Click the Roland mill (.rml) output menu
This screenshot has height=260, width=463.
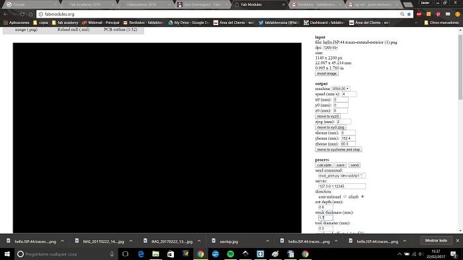tap(73, 30)
